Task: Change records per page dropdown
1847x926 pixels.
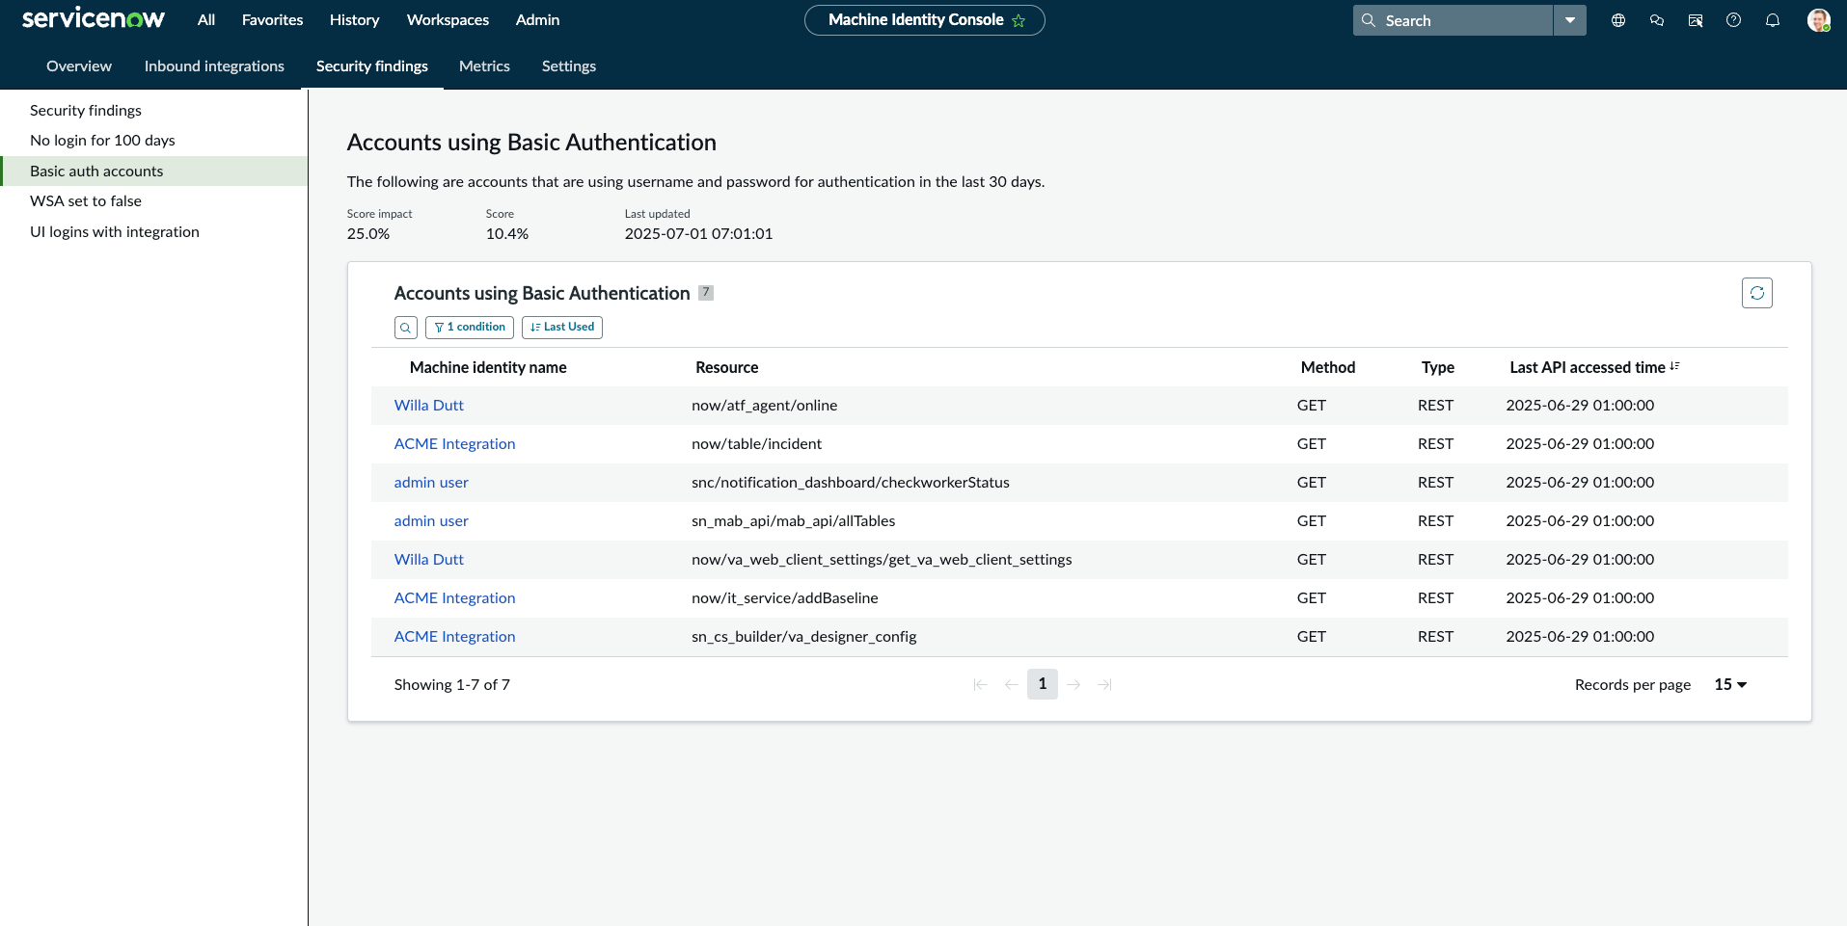Action: 1730,684
